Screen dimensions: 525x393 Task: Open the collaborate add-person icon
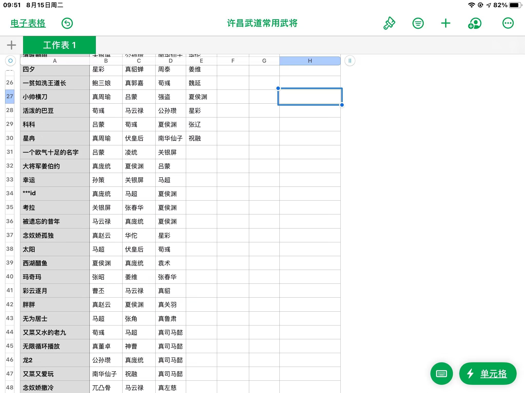tap(474, 23)
